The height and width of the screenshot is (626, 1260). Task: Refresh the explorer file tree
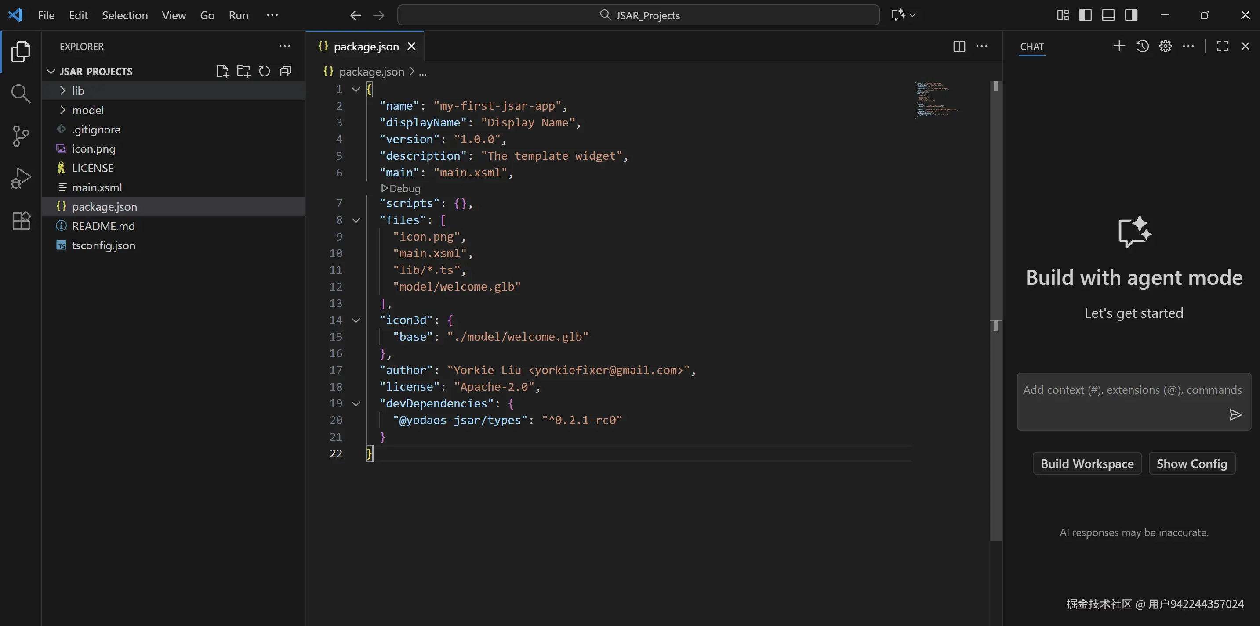(264, 72)
